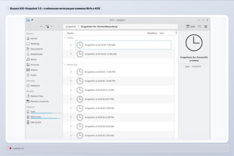The width and height of the screenshot is (234, 156).
Task: Expand the 8/9/26 11:00 PM snapshot
Action: pyautogui.click(x=71, y=72)
